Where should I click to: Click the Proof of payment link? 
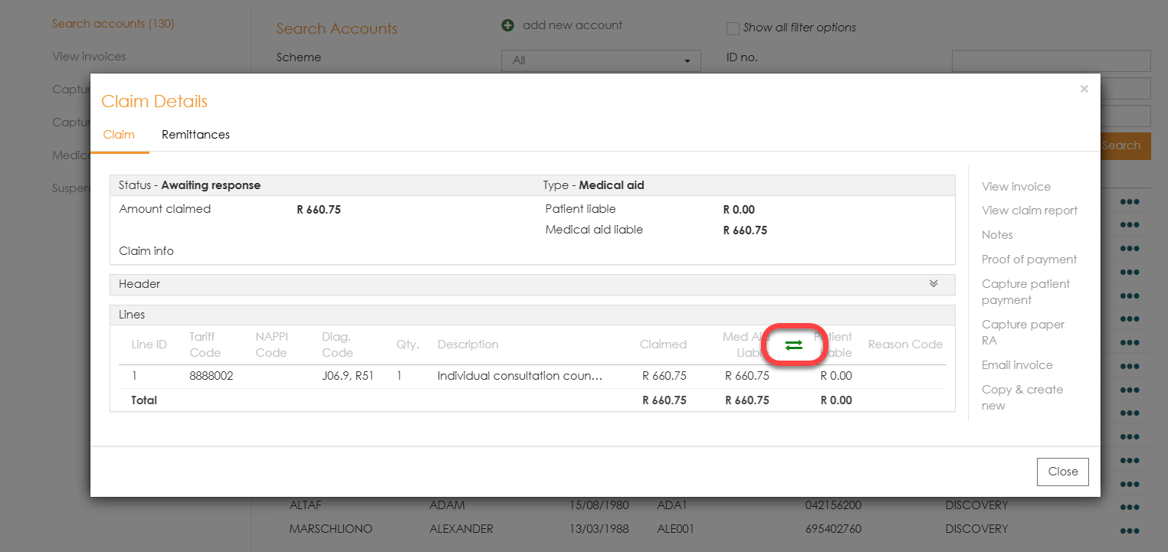click(1029, 260)
